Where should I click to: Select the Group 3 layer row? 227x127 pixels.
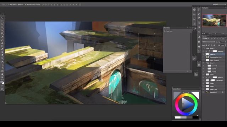pyautogui.click(x=214, y=49)
